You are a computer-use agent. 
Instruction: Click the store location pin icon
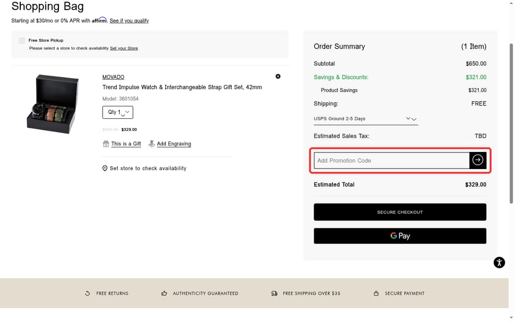click(105, 169)
